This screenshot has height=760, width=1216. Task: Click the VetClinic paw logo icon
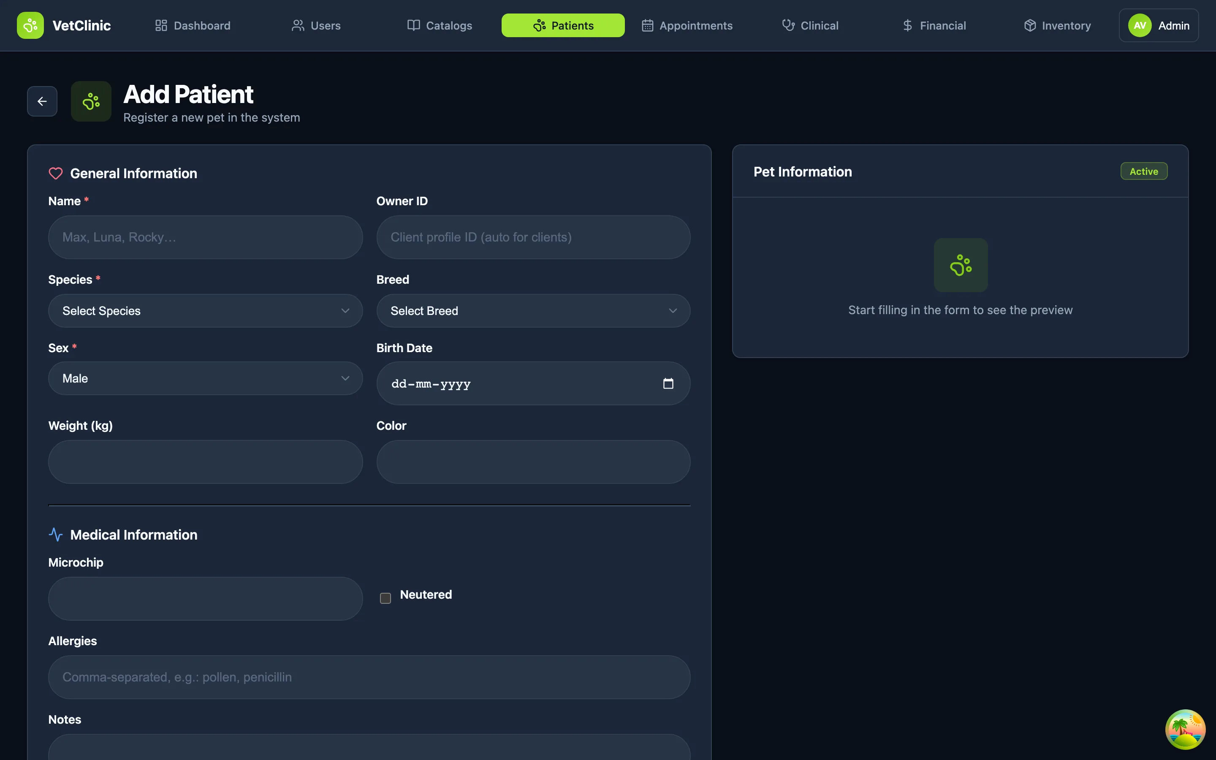(x=30, y=25)
